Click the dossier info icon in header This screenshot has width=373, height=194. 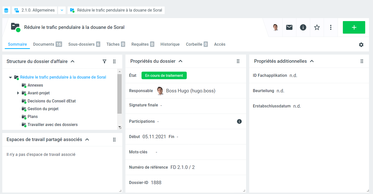[x=303, y=27]
